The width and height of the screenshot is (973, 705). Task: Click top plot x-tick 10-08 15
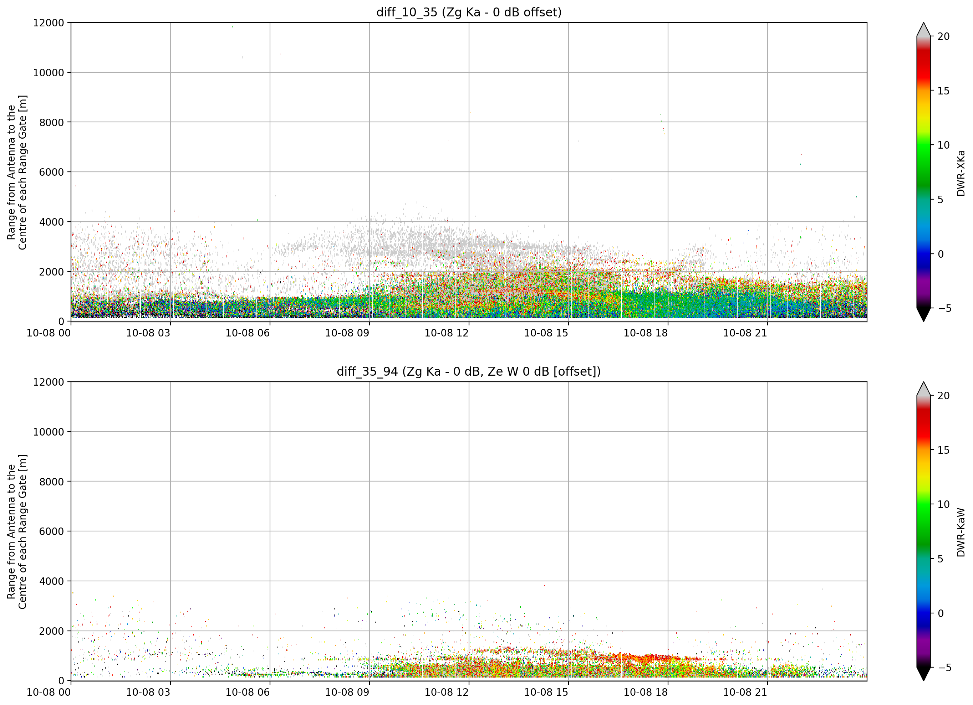(546, 333)
